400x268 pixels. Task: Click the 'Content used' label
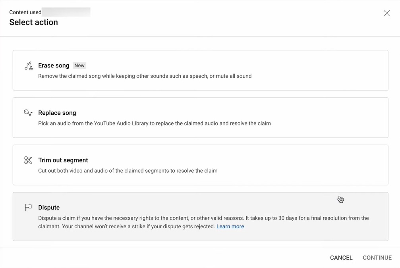25,12
